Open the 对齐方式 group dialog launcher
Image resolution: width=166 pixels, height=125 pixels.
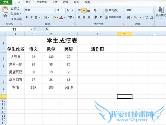click(123, 24)
